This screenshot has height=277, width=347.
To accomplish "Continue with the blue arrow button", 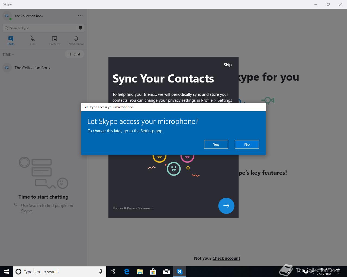I will pyautogui.click(x=226, y=206).
